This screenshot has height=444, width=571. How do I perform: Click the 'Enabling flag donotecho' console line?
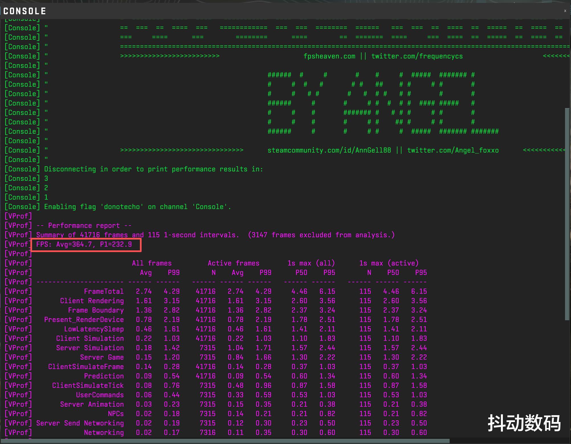[x=137, y=207]
